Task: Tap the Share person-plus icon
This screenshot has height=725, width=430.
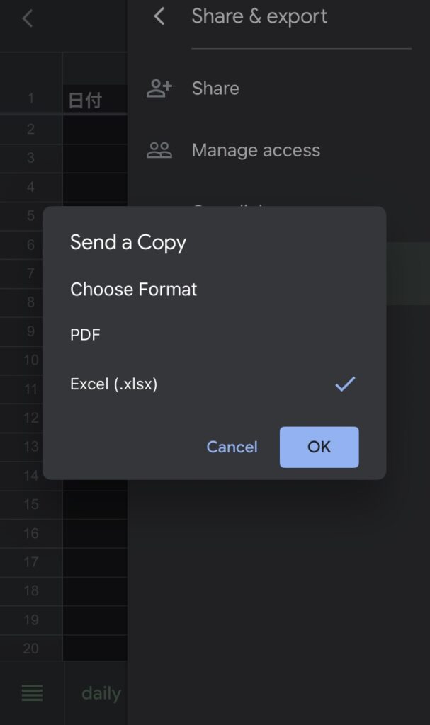Action: point(159,89)
